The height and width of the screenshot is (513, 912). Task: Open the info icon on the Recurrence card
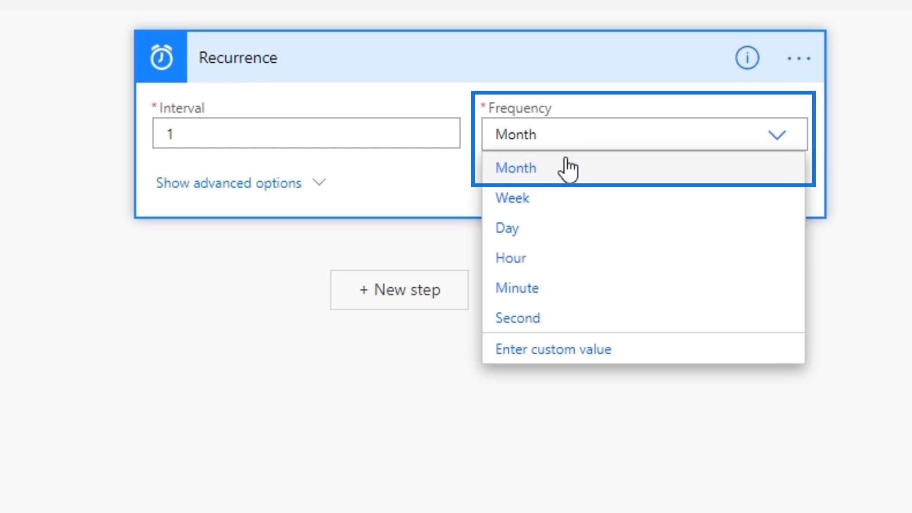coord(747,58)
